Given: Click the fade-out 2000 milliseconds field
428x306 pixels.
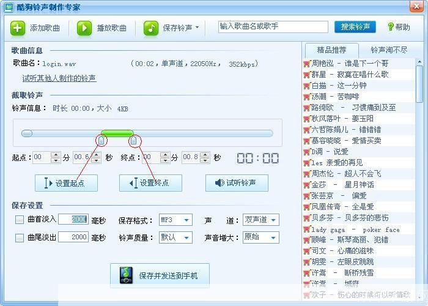Looking at the screenshot, I should [x=73, y=237].
